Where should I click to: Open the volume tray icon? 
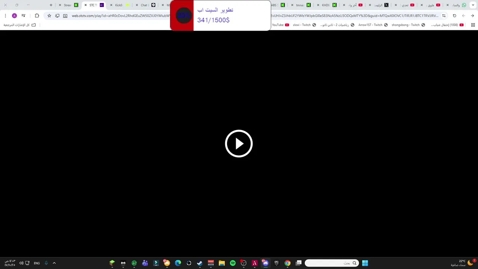point(21,263)
